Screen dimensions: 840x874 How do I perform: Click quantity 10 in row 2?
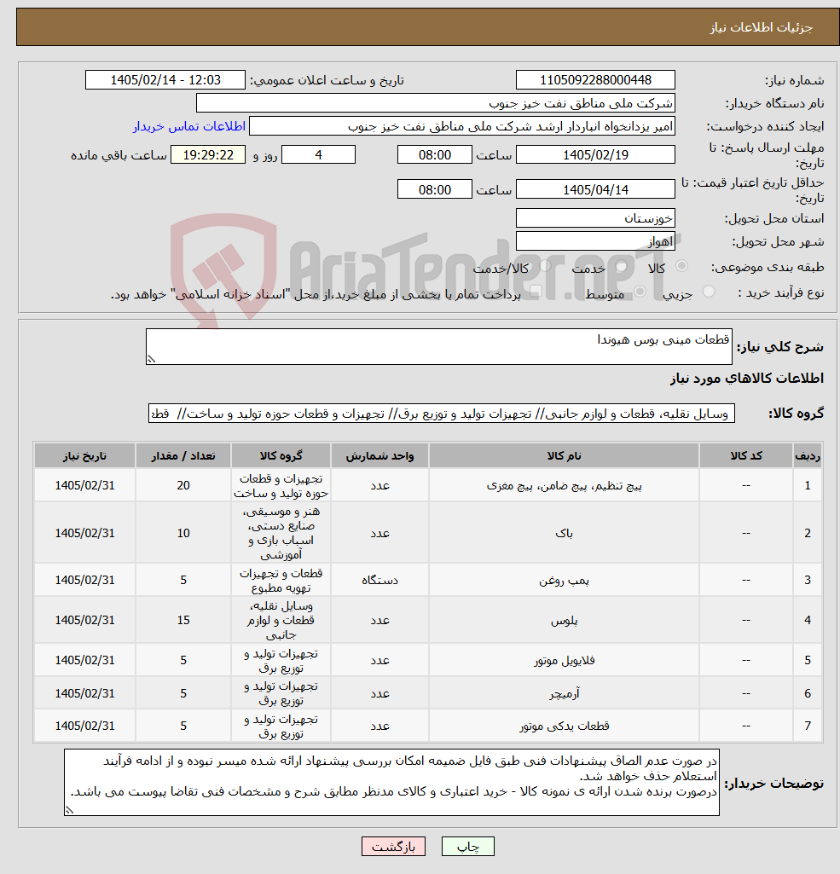tap(183, 534)
